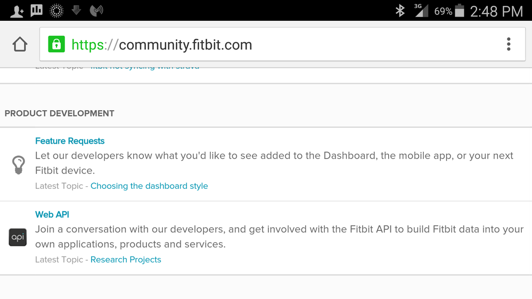The width and height of the screenshot is (532, 299).
Task: Open the browser three-dot menu
Action: tap(509, 44)
